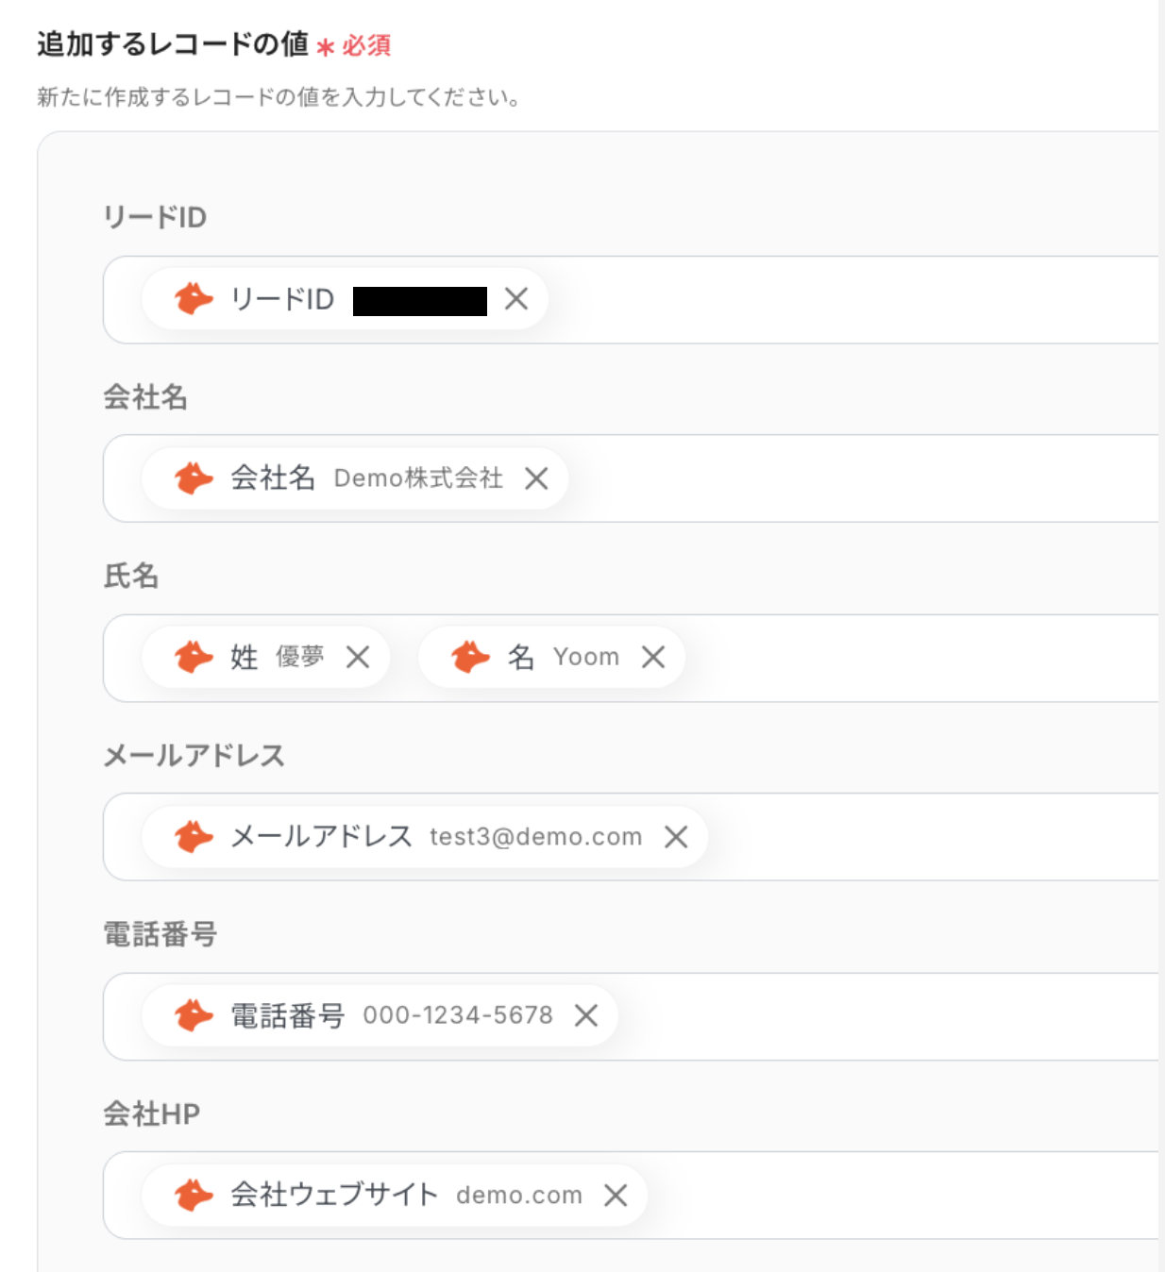Click inside the メールアドレス input field
This screenshot has width=1165, height=1272.
pyautogui.click(x=925, y=837)
